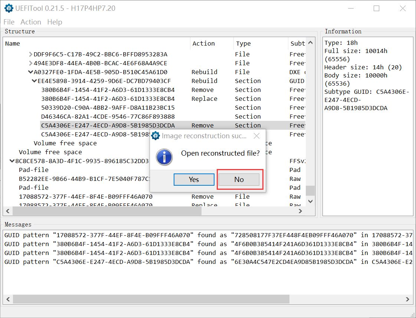Click the Messages horizontal scrollbar thumb
416x318 pixels.
tap(151, 299)
